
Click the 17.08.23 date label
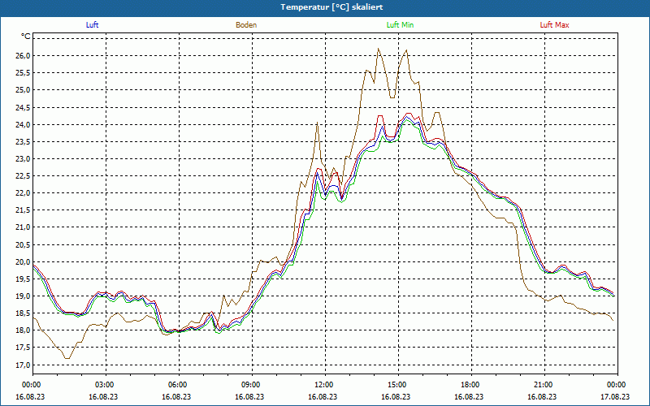pos(615,396)
